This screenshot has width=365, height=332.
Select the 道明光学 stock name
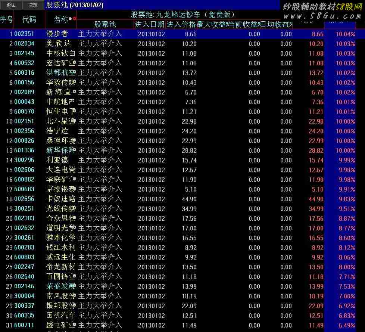(x=61, y=228)
